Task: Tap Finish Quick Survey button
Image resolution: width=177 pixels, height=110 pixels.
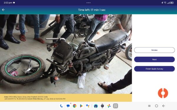Action: click(x=154, y=69)
